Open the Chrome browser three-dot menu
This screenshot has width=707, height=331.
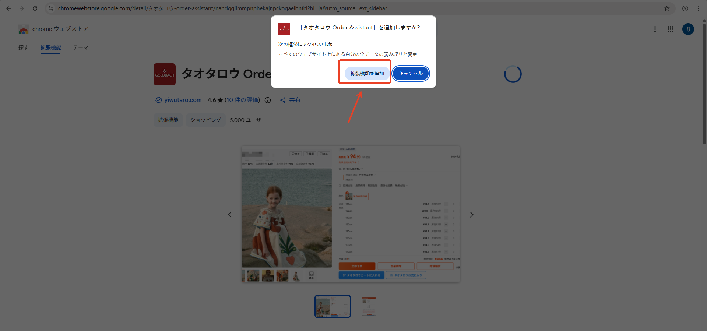(x=699, y=8)
